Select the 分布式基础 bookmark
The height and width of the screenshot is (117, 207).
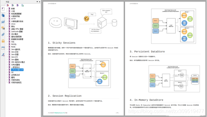click(15, 65)
